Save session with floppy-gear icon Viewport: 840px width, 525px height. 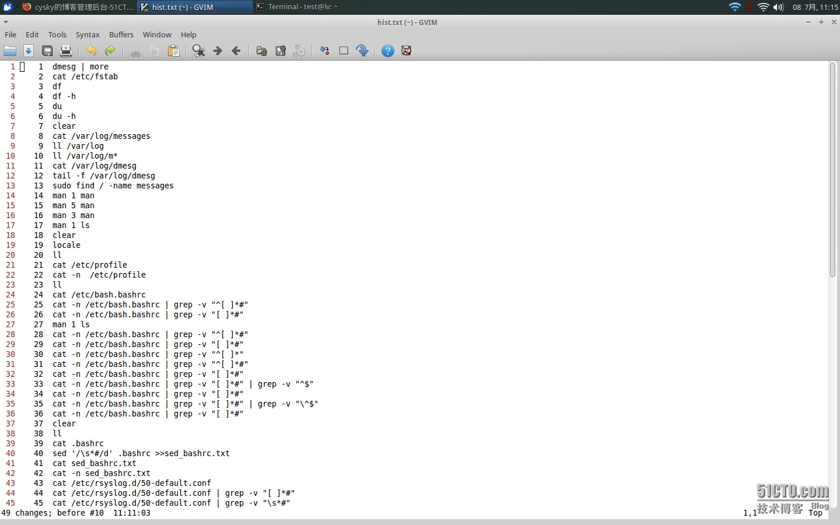click(281, 51)
